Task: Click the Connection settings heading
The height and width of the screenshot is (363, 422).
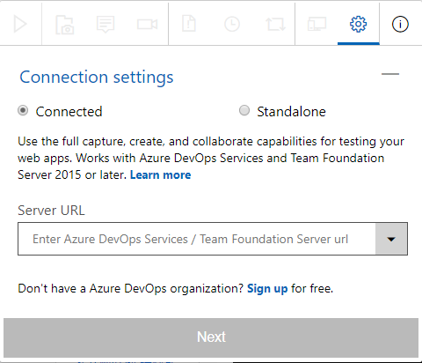Action: click(97, 78)
